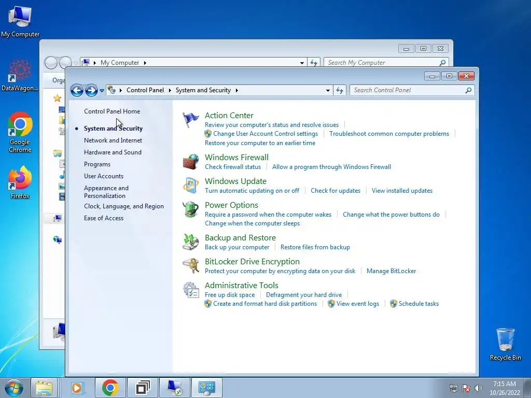Open Windows Explorer from the taskbar
The image size is (531, 398).
[45, 388]
